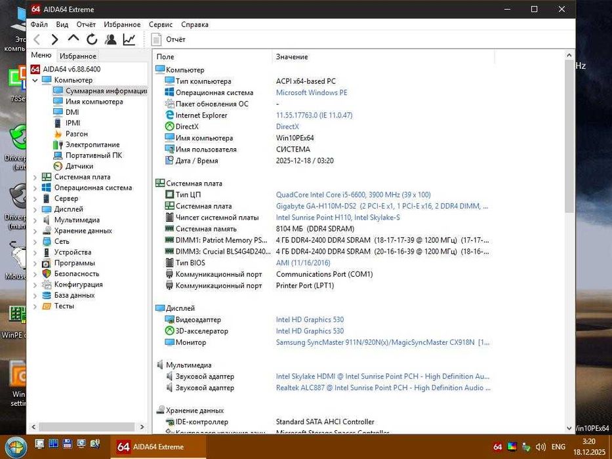Collapse the Компьютер tree node
The image size is (612, 459).
[35, 80]
